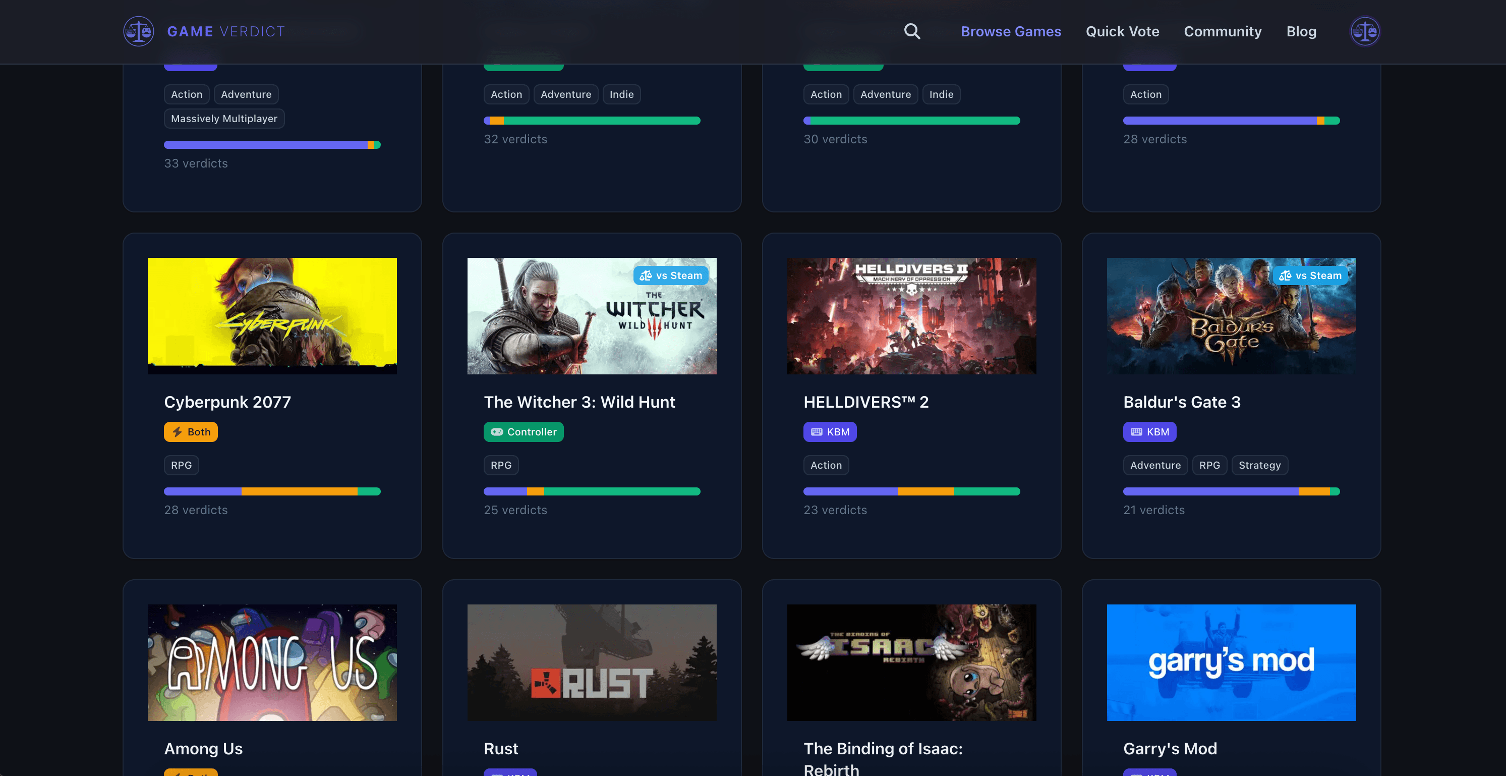Click the Among Us cover image
This screenshot has height=776, width=1506.
point(272,662)
